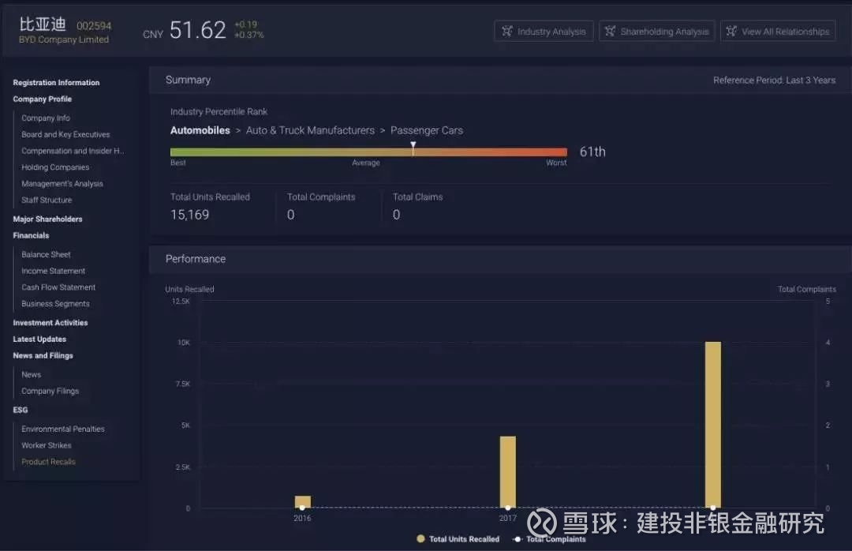View Worker Strikes
The height and width of the screenshot is (551, 852).
point(47,445)
